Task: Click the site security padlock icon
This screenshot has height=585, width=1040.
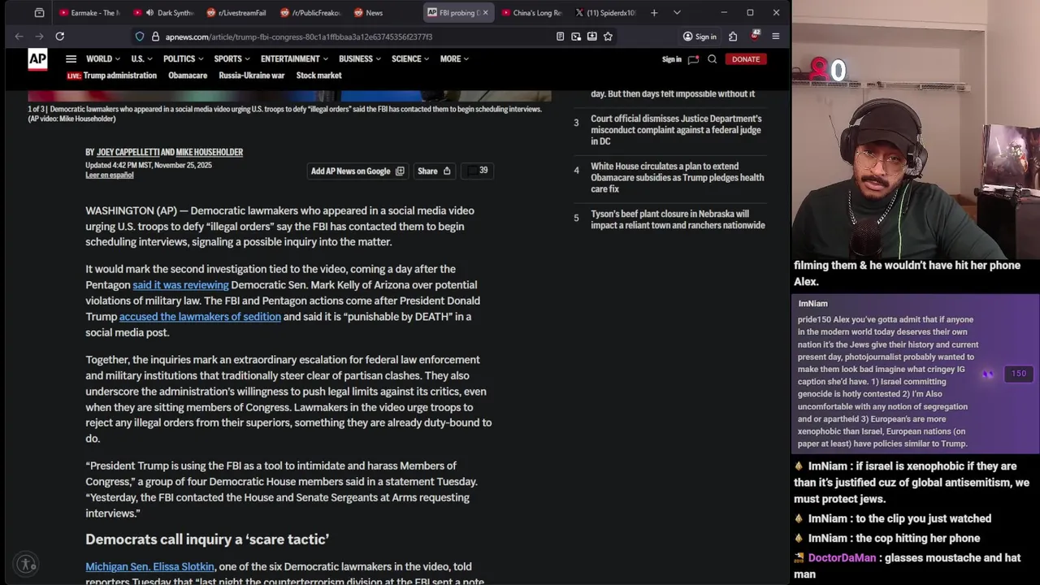Action: pos(155,37)
